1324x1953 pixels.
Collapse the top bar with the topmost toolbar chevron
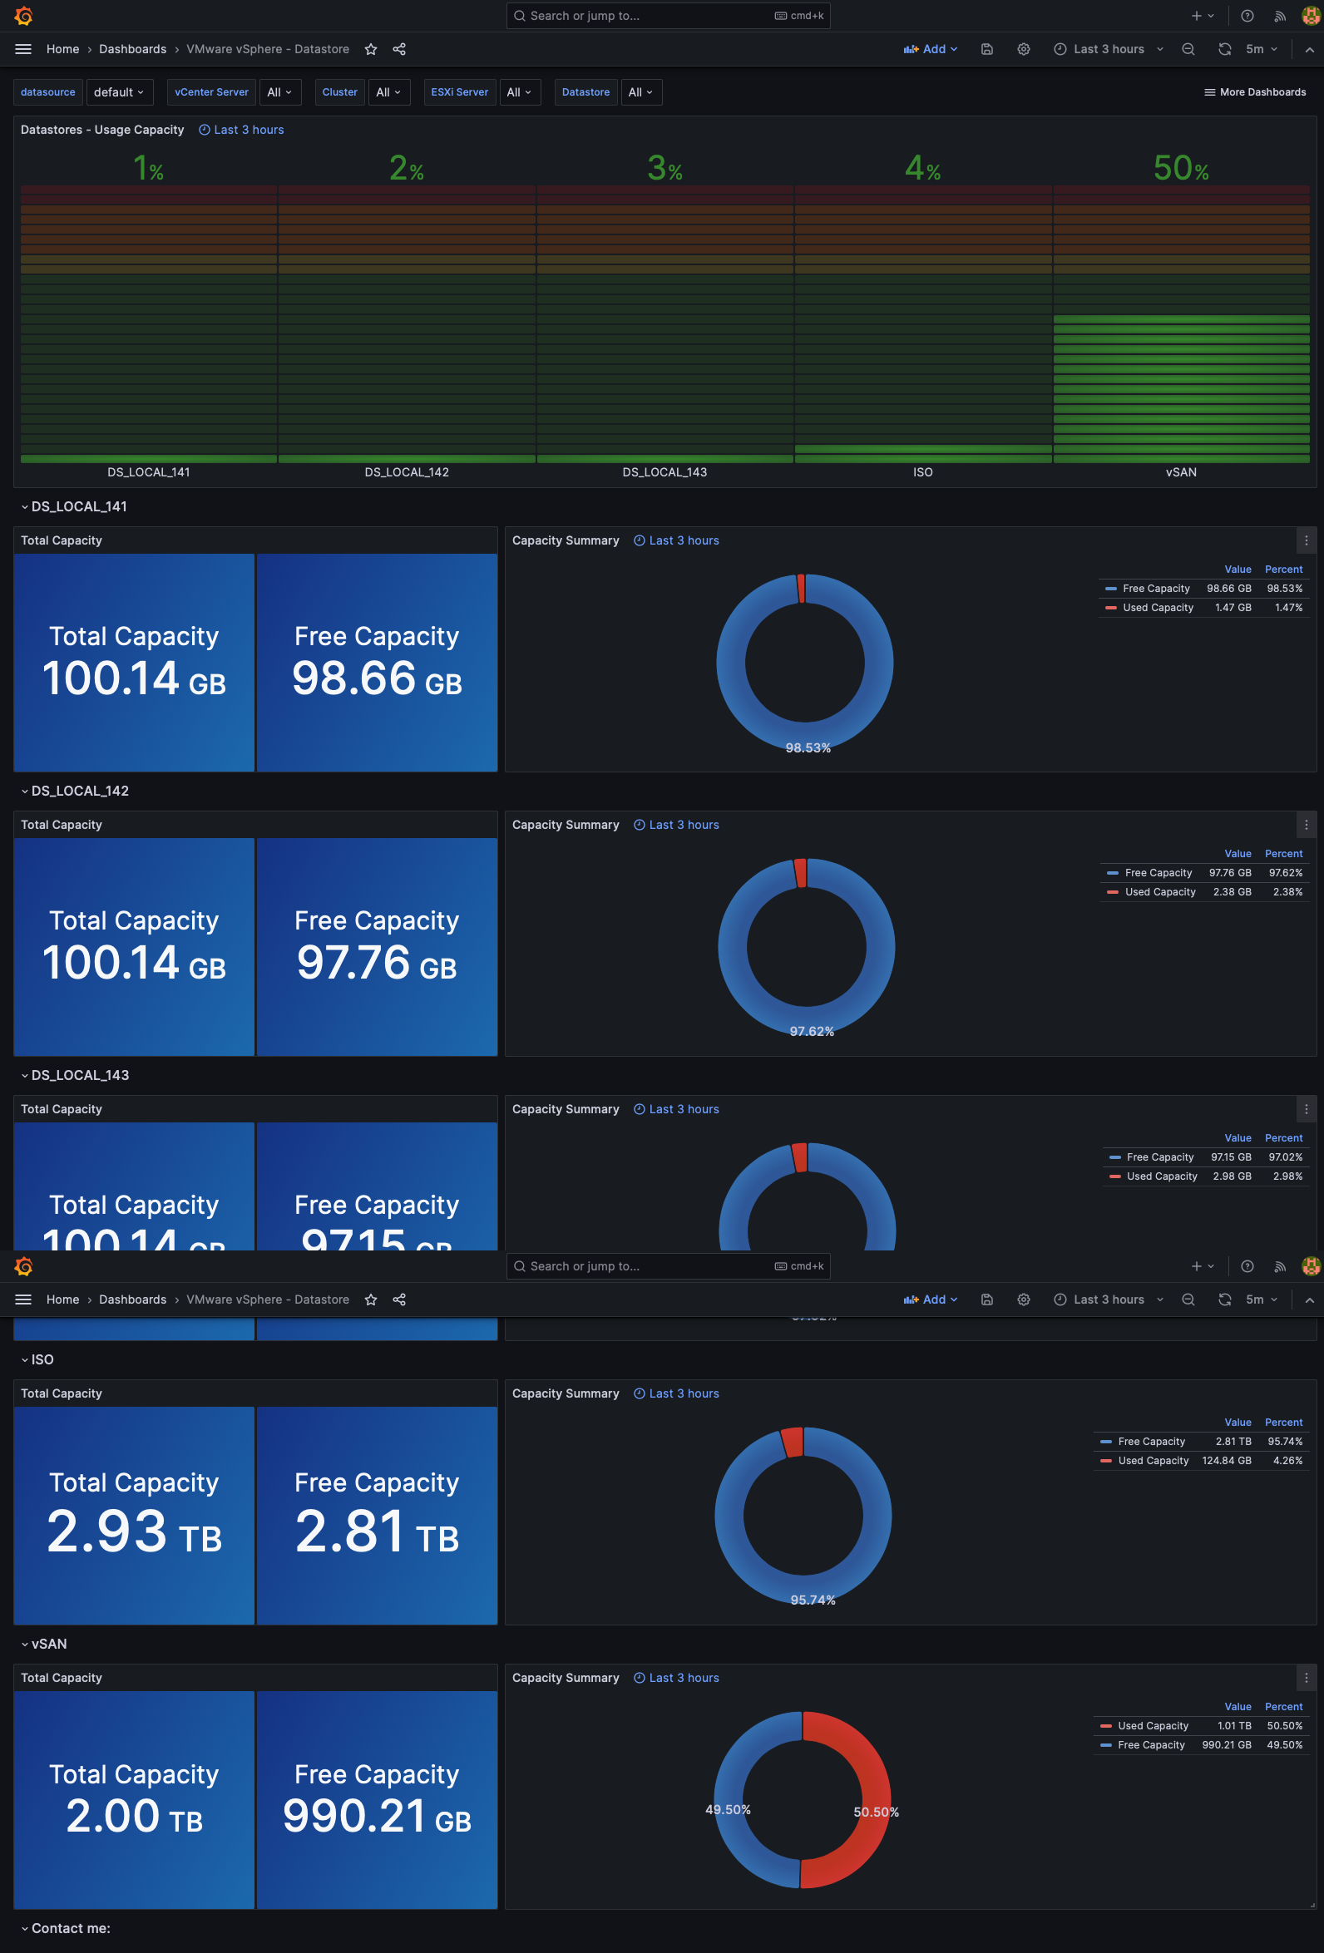point(1309,49)
